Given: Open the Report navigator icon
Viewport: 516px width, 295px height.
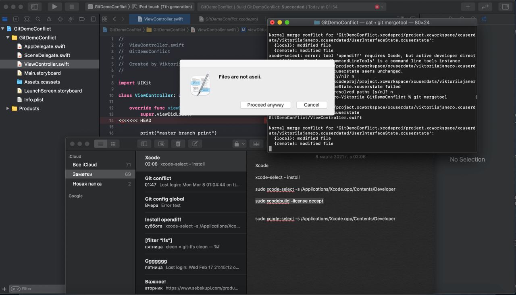Looking at the screenshot, I should (x=93, y=19).
